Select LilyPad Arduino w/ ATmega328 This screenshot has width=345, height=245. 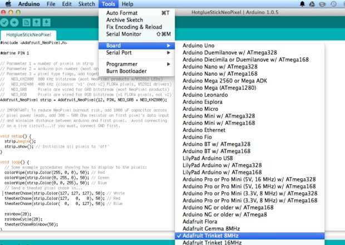click(250, 165)
